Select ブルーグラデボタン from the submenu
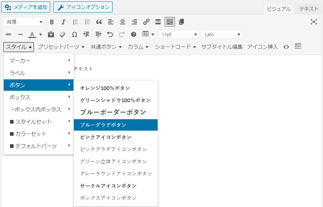 coord(116,125)
